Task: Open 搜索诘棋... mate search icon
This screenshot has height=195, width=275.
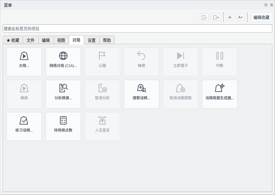Action: 141,88
